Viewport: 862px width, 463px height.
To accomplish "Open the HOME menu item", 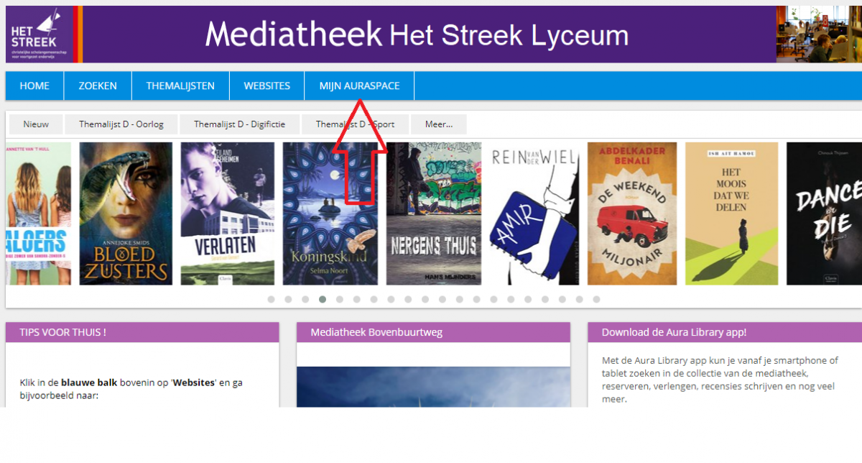I will [x=34, y=86].
